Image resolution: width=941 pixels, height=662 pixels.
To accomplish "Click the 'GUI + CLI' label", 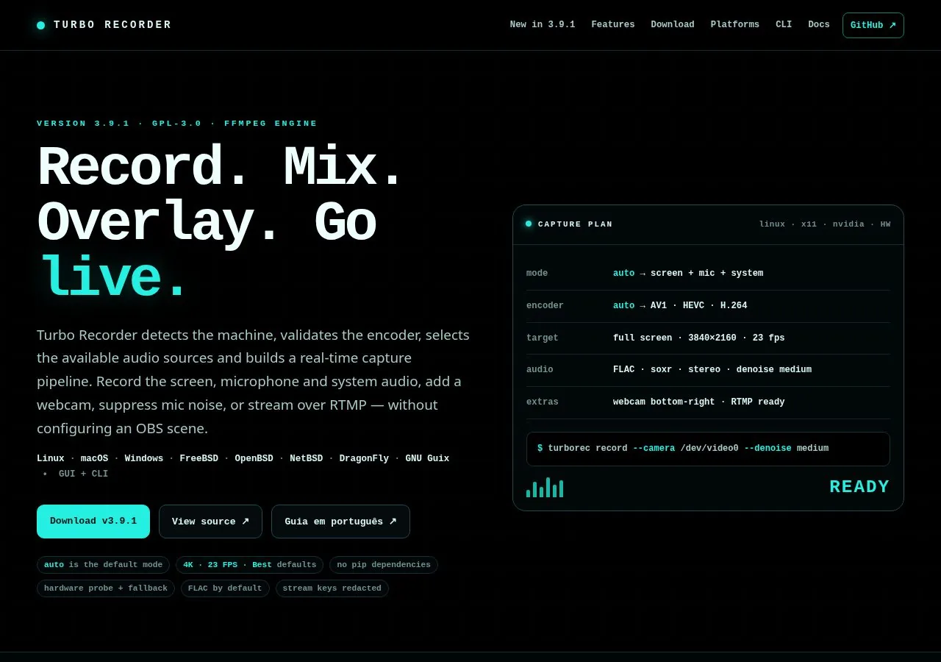I will 83,474.
